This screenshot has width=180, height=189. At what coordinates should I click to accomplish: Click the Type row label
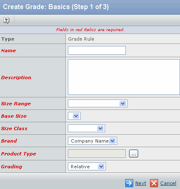(8, 39)
